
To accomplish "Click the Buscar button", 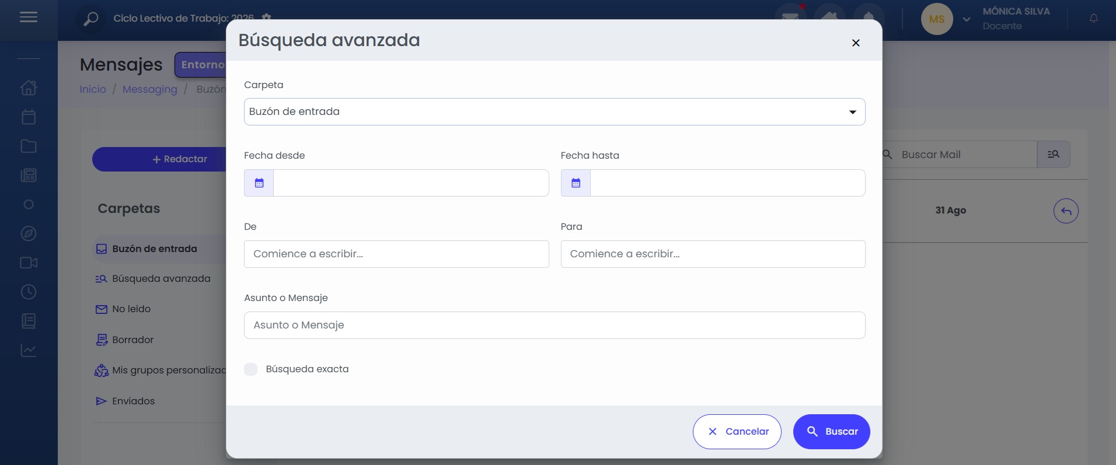I will pos(832,432).
